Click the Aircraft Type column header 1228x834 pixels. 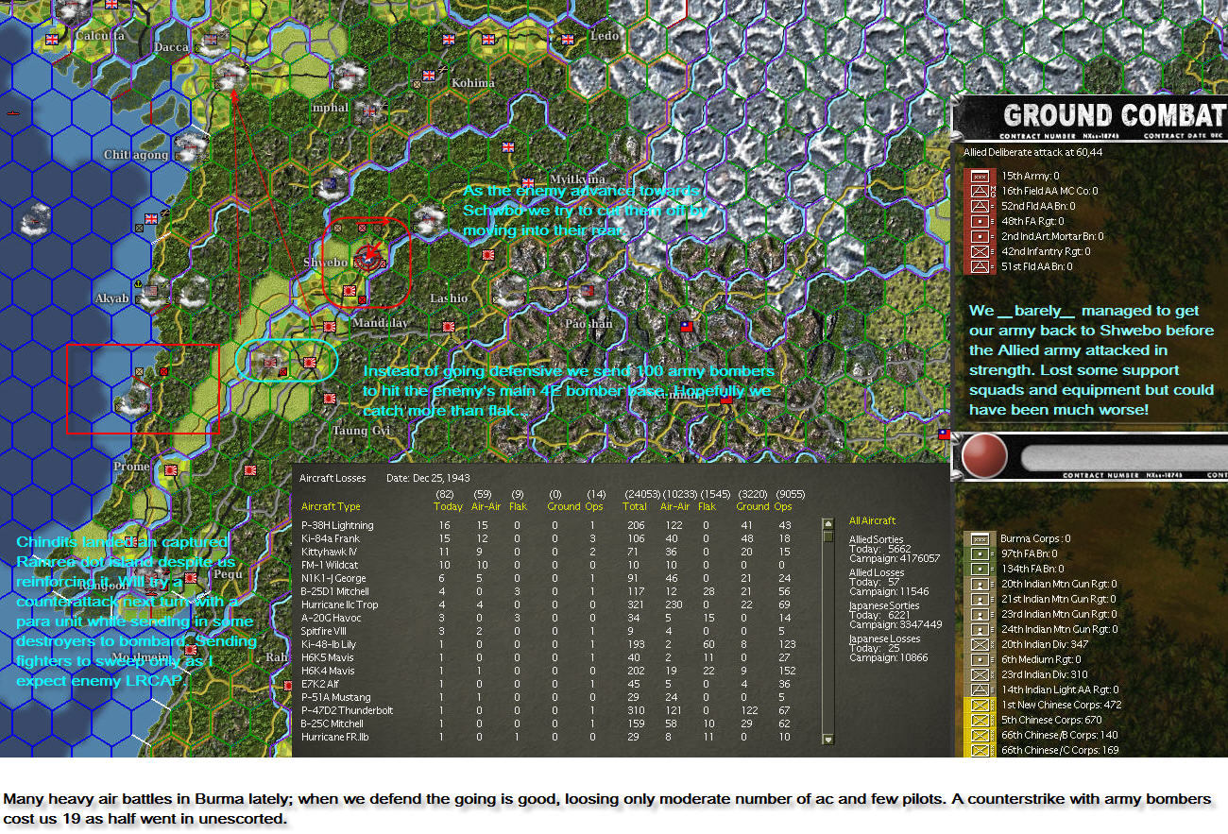point(331,507)
